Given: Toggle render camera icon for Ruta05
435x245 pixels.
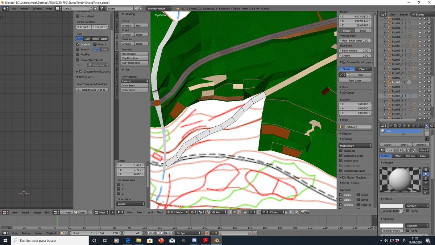Looking at the screenshot, I should coord(429,91).
